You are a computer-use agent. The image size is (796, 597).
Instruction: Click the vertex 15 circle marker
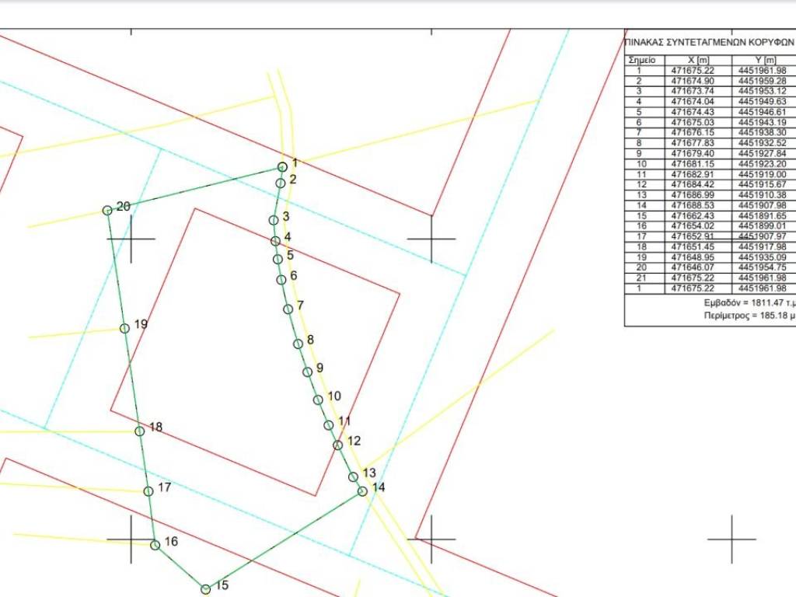pos(206,589)
